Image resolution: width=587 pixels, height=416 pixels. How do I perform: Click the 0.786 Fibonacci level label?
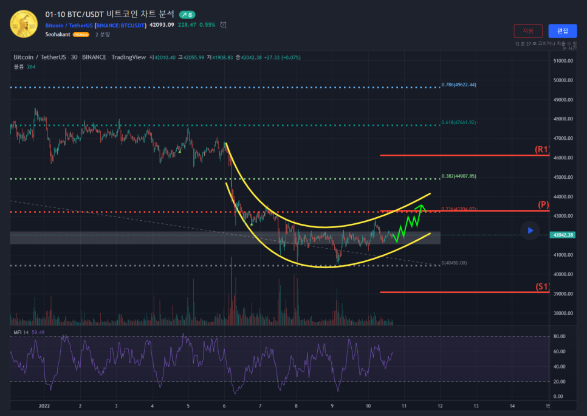click(x=459, y=85)
